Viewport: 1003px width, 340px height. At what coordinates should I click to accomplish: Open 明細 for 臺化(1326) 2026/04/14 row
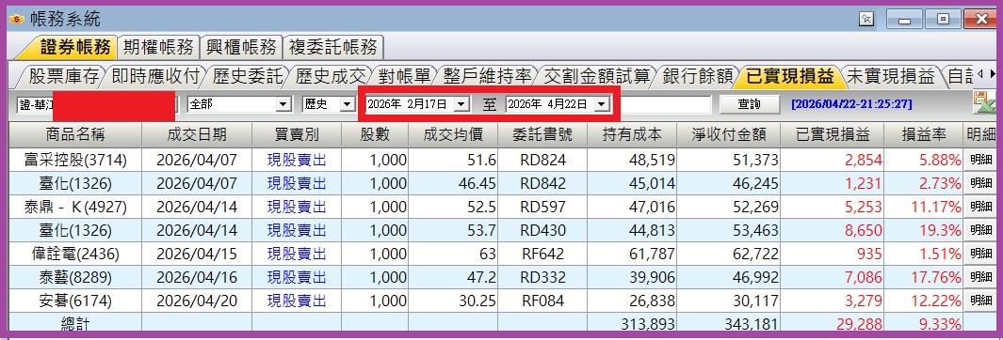(x=980, y=230)
